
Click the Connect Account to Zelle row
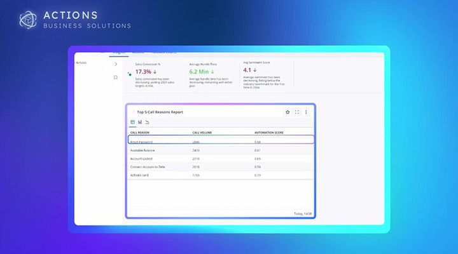[220, 166]
